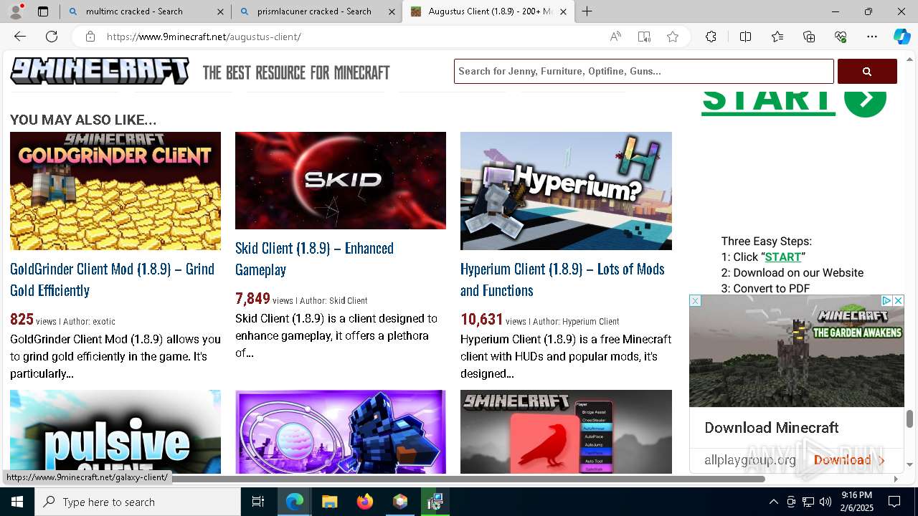The height and width of the screenshot is (516, 918).
Task: Open the Favorites list
Action: tap(777, 37)
